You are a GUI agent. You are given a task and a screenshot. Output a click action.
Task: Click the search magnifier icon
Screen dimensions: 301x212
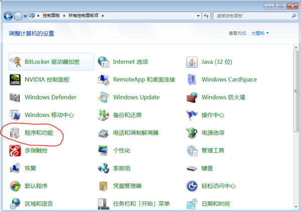click(294, 16)
